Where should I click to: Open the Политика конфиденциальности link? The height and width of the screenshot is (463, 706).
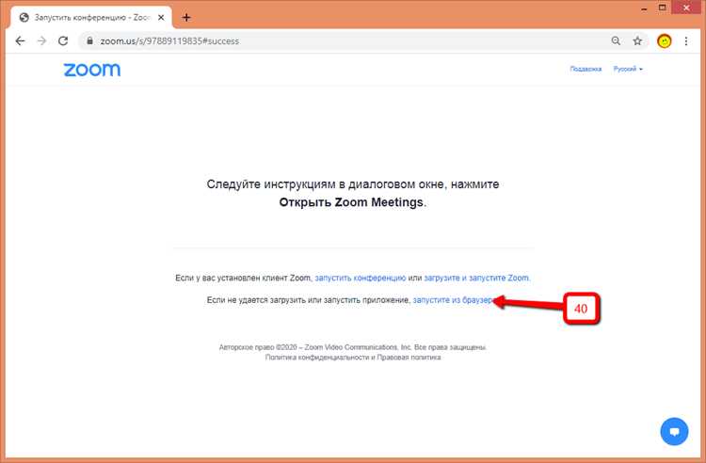click(317, 358)
